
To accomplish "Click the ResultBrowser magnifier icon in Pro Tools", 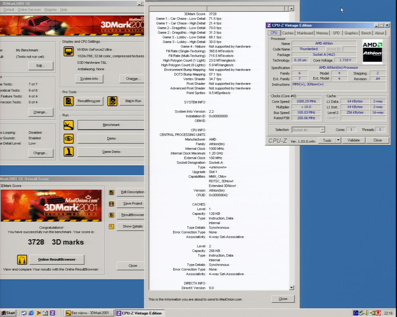I will 69,101.
